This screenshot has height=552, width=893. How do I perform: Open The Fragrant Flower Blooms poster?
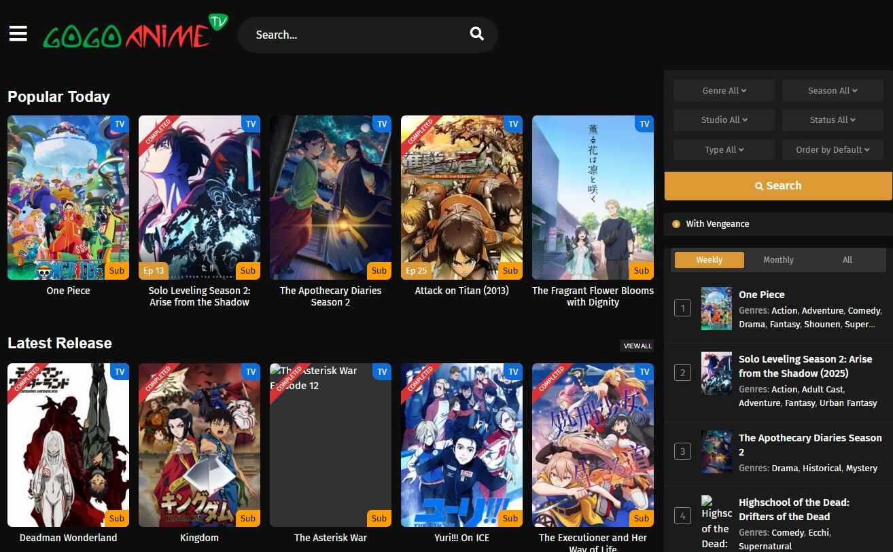(593, 197)
